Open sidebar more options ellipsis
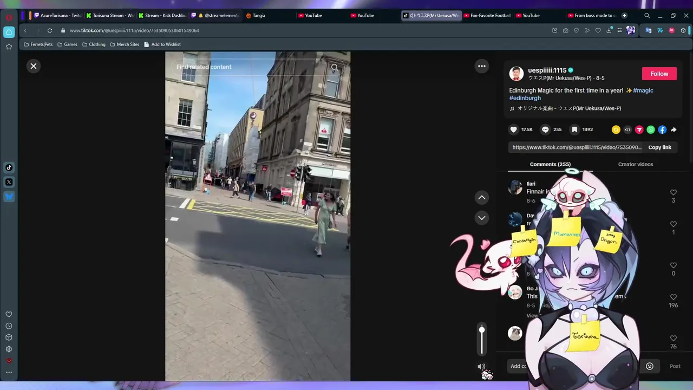The width and height of the screenshot is (693, 390). (x=9, y=372)
